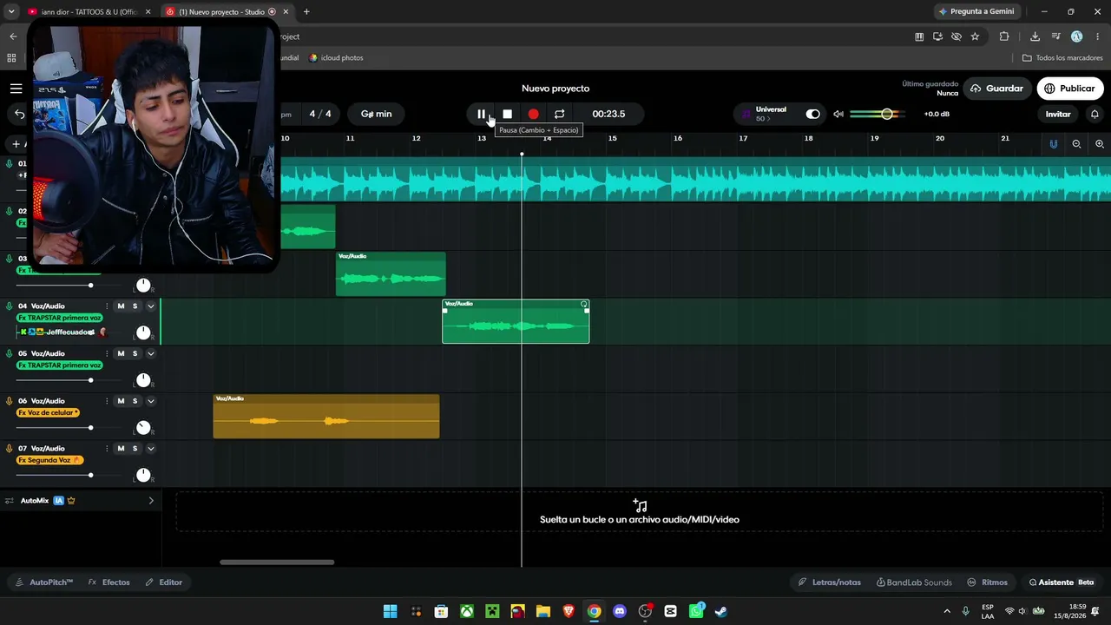The image size is (1111, 625).
Task: Open the Letras/notas panel
Action: [x=830, y=582]
